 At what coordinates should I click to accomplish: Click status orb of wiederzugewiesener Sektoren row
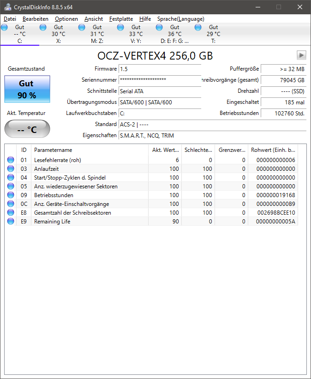tap(11, 186)
